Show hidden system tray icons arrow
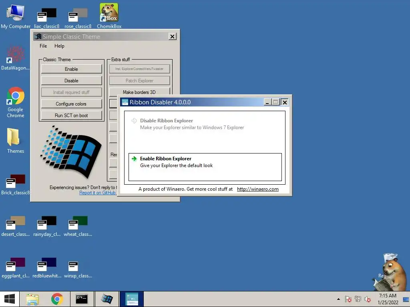The height and width of the screenshot is (307, 410). click(338, 299)
